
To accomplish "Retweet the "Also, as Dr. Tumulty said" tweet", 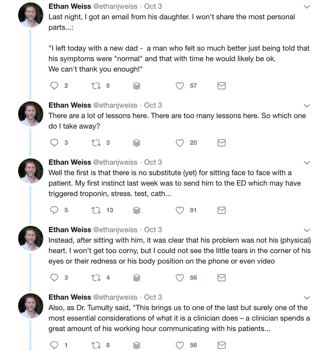I will 96,345.
